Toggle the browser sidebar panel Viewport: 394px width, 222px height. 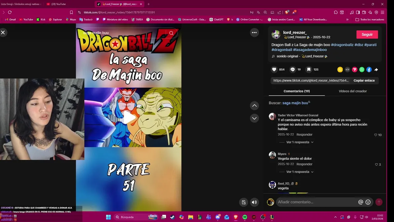click(358, 12)
